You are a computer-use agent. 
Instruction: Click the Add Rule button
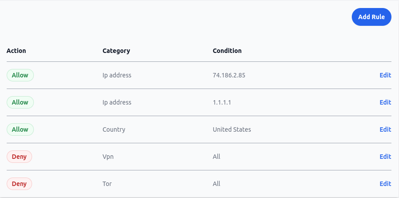coord(371,17)
